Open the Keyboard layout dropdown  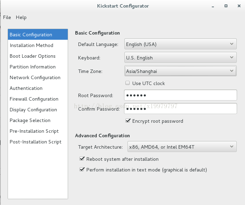[x=180, y=57]
